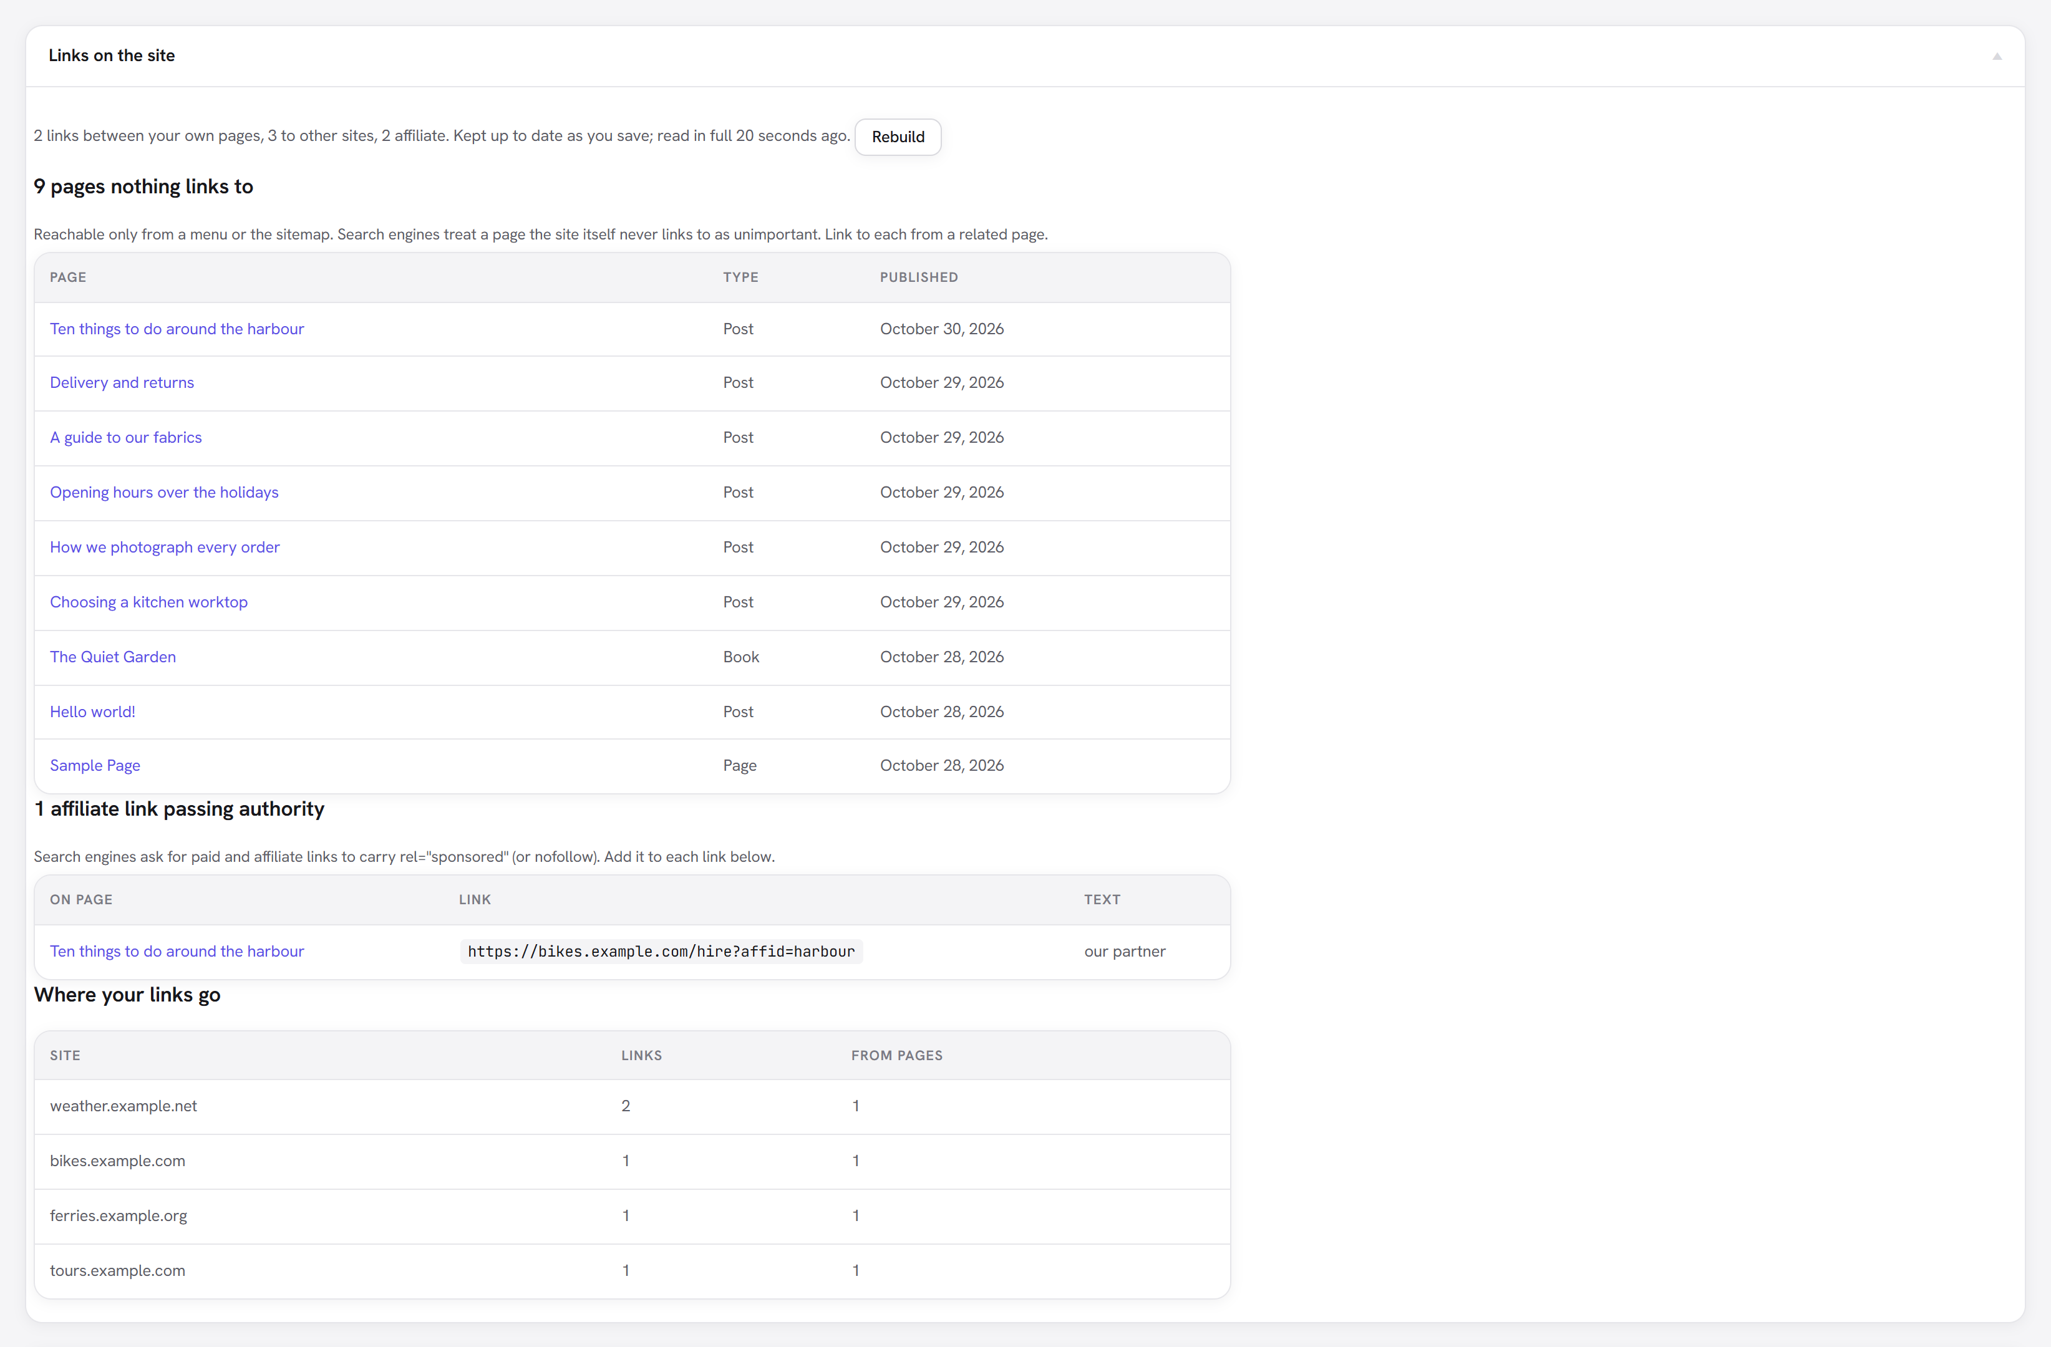Click the Rebuild button

(897, 137)
